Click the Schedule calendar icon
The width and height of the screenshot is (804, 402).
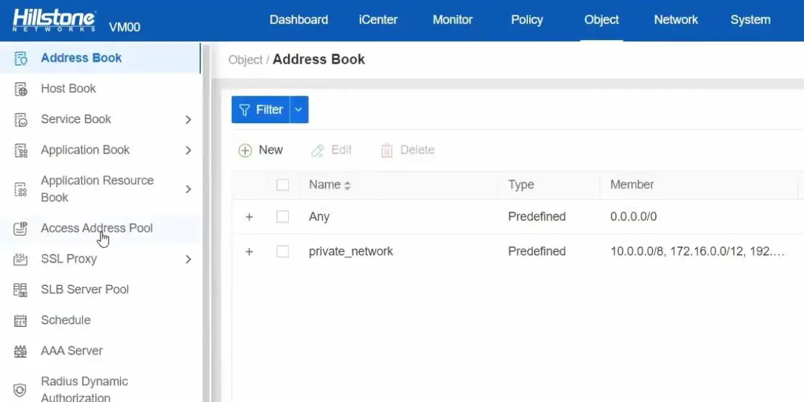tap(21, 320)
